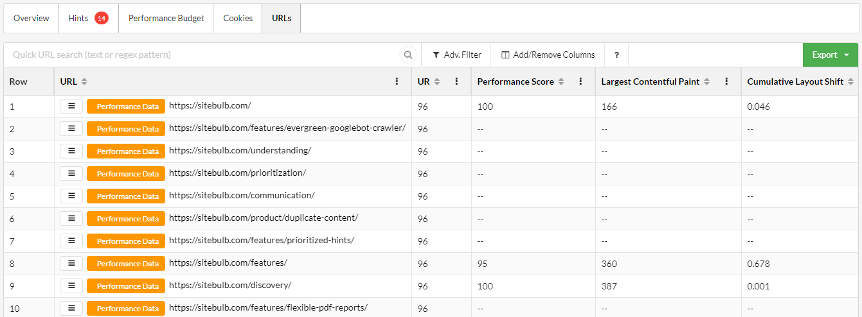The height and width of the screenshot is (317, 862).
Task: Click the search magnifier icon
Action: (408, 55)
